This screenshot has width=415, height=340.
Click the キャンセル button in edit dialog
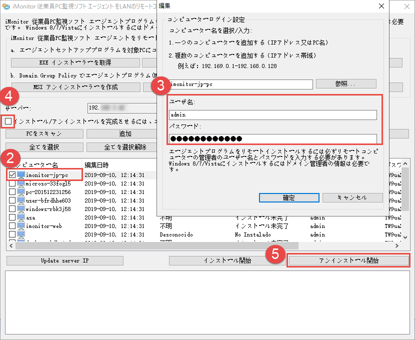pos(352,197)
